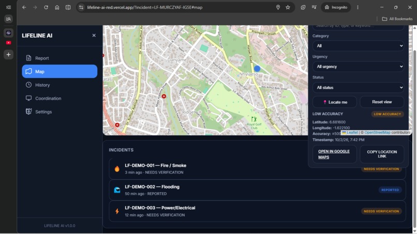Click the lightning bolt power incident icon
This screenshot has height=234, width=417.
coord(117,211)
